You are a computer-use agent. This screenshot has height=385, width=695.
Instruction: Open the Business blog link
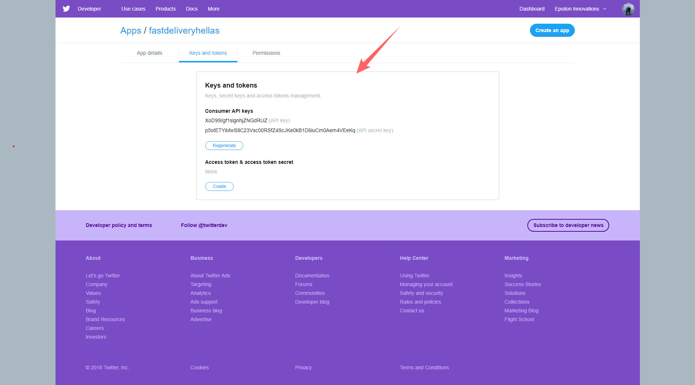click(x=206, y=311)
